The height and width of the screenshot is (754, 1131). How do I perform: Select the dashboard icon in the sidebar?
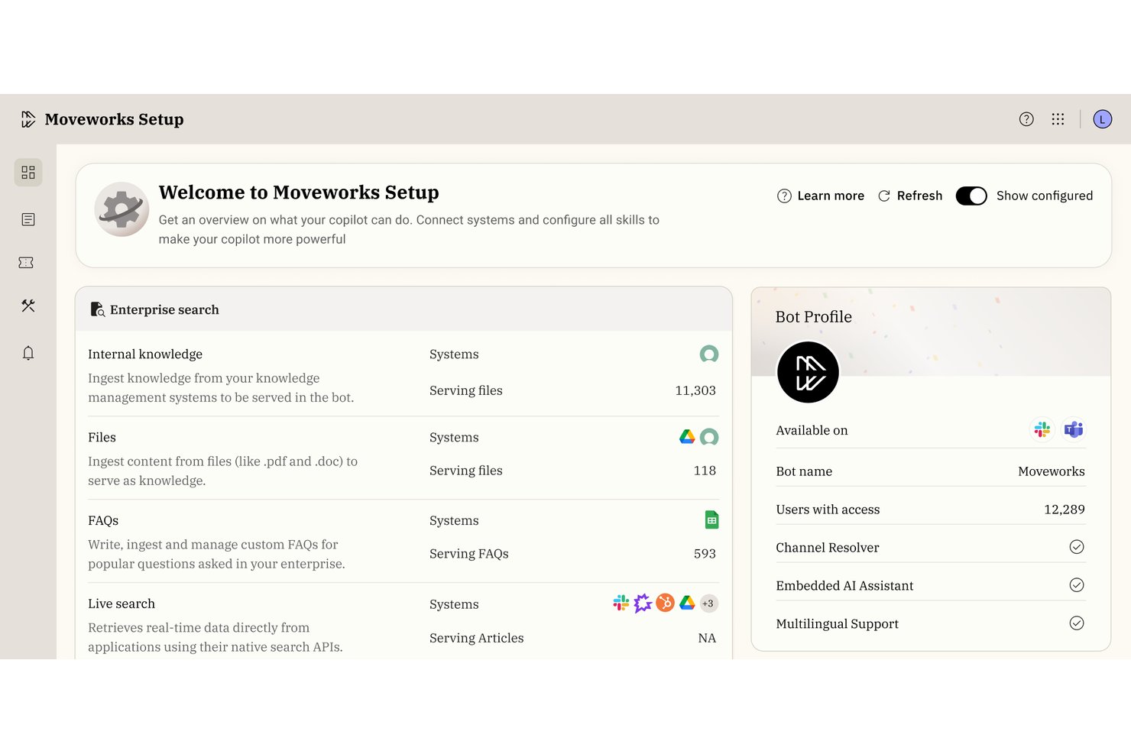[x=28, y=173]
